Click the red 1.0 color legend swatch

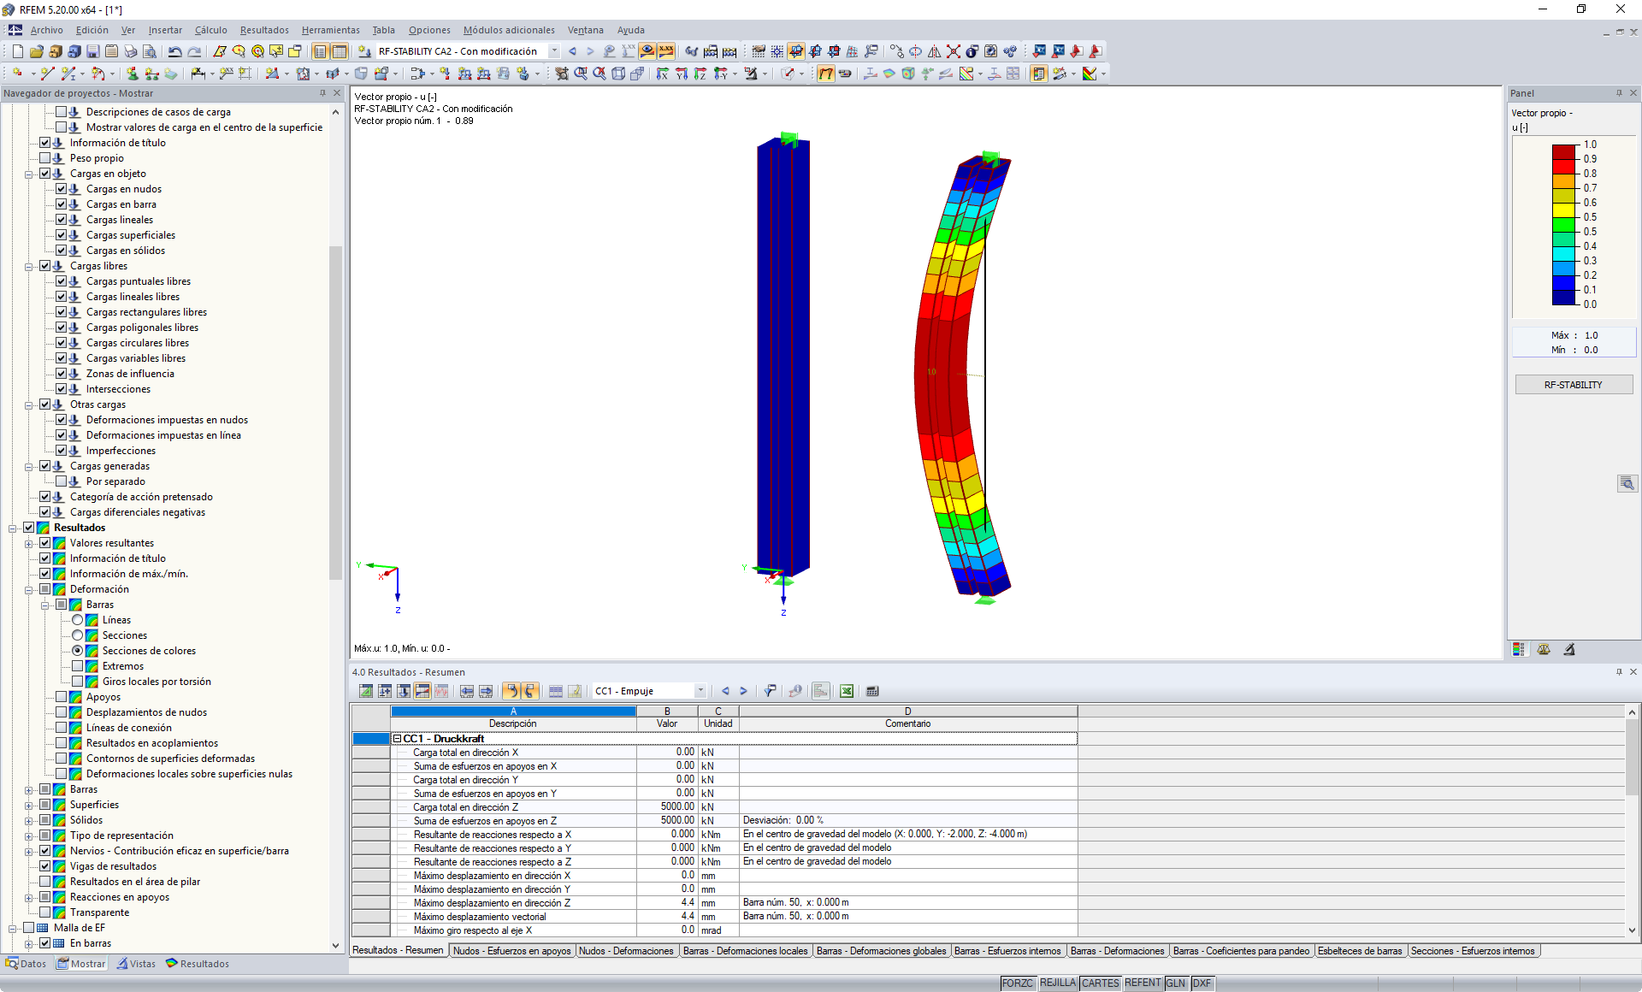pos(1564,151)
